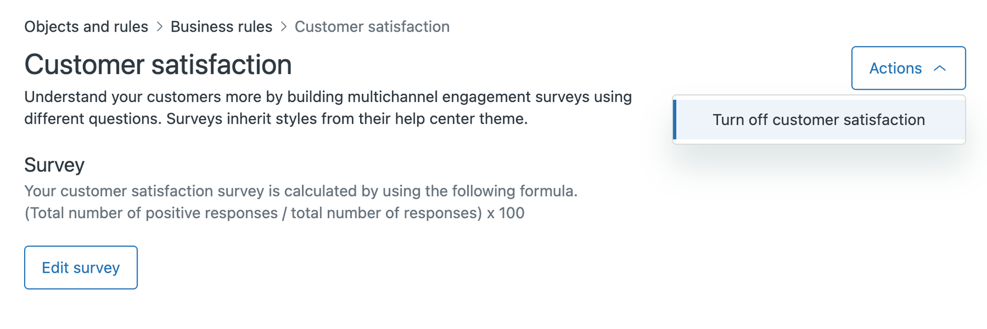Click the help center theme sentence

[347, 119]
